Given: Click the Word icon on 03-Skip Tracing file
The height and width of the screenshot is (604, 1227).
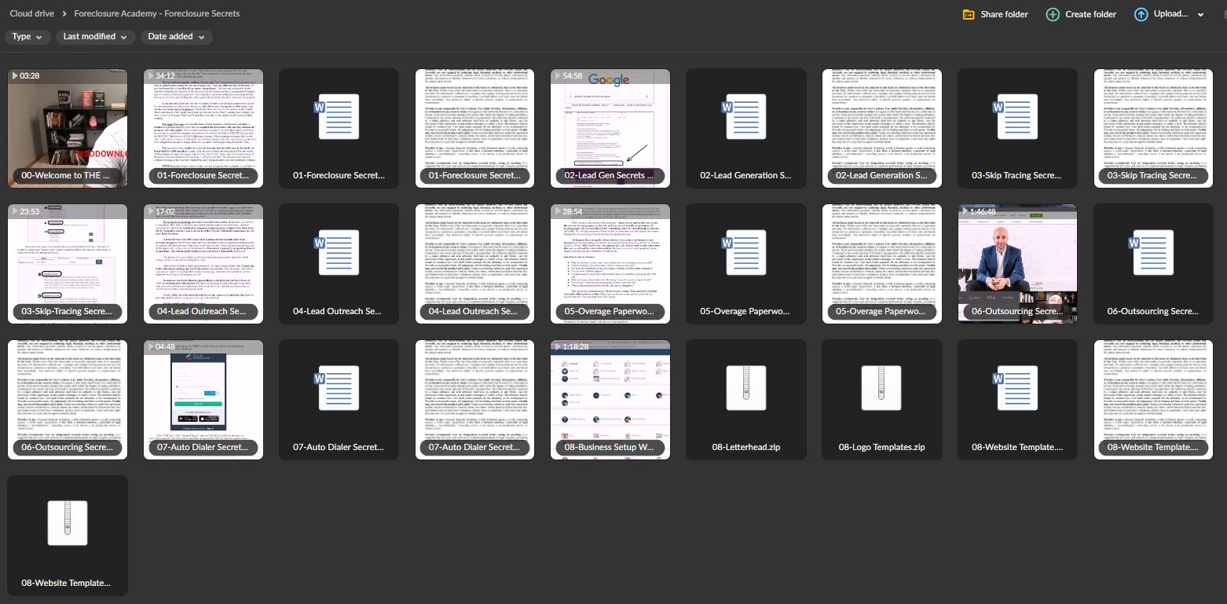Looking at the screenshot, I should [x=1017, y=116].
